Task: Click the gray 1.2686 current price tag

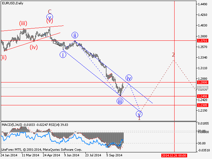Action: (202, 88)
